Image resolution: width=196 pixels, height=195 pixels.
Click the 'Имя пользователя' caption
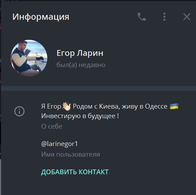pyautogui.click(x=70, y=155)
